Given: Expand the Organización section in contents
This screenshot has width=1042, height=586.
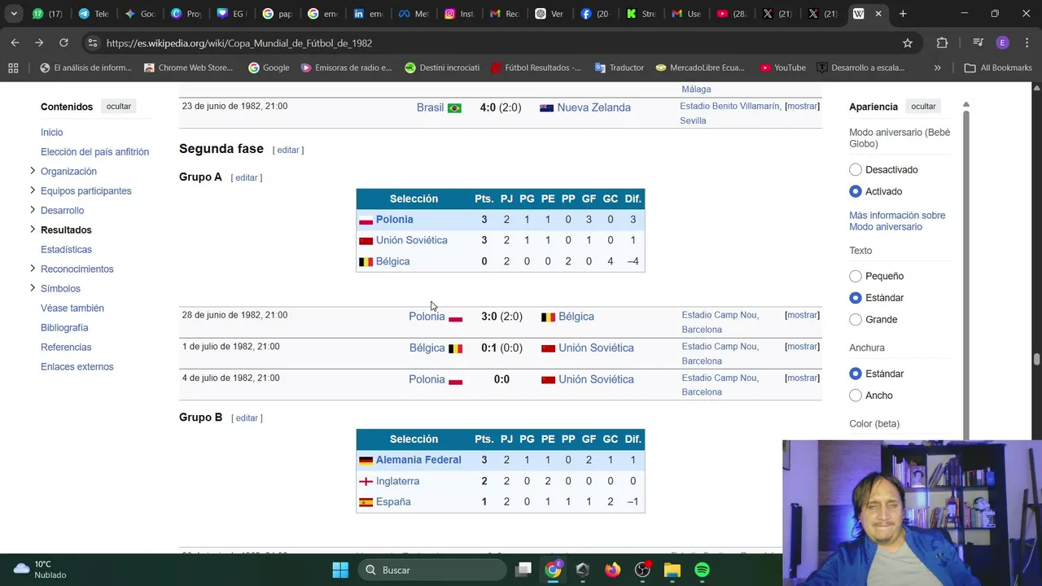Looking at the screenshot, I should [33, 170].
